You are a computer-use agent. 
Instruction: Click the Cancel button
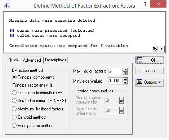click(149, 71)
